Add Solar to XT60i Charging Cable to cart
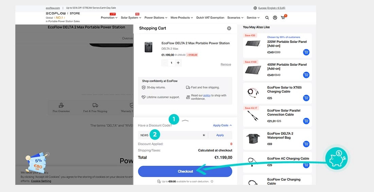Screen dimensions: 374x192 point(306,98)
